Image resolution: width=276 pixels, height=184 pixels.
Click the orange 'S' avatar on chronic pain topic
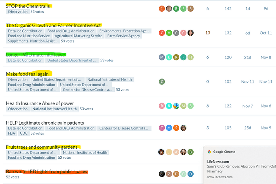[176, 128]
